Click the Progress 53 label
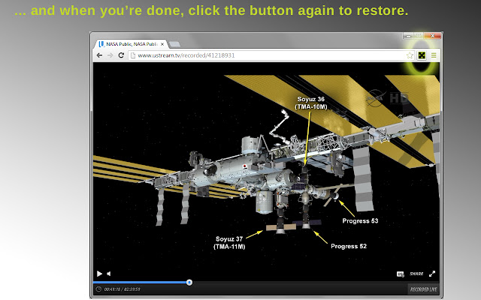 360,220
